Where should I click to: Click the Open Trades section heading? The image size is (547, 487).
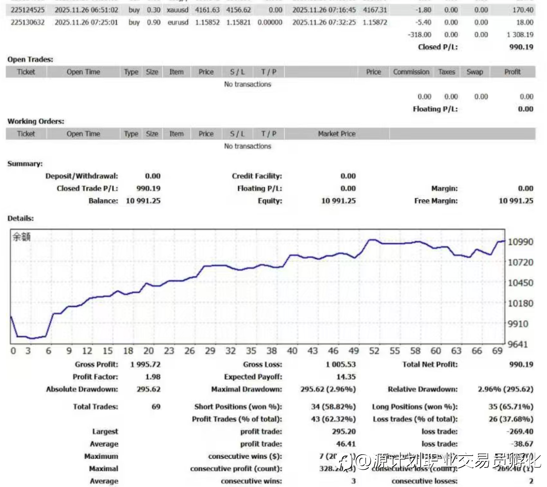[x=30, y=60]
